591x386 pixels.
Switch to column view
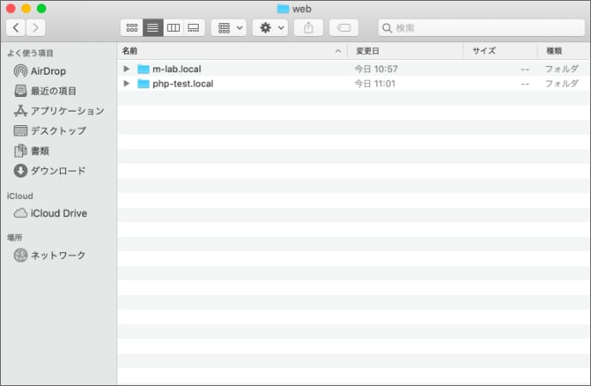[173, 28]
